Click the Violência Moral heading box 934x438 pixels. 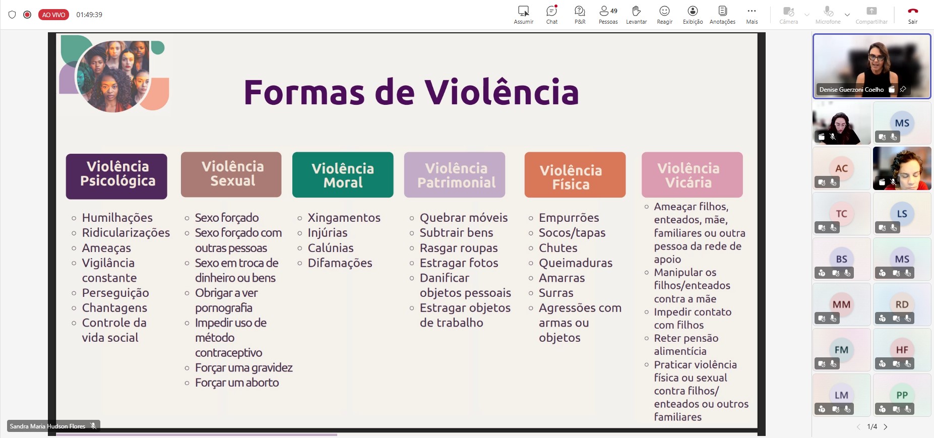(x=343, y=175)
